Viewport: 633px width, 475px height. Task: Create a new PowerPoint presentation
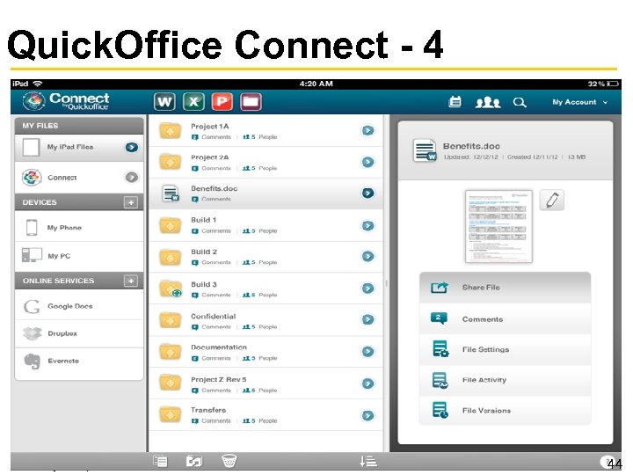click(x=222, y=102)
